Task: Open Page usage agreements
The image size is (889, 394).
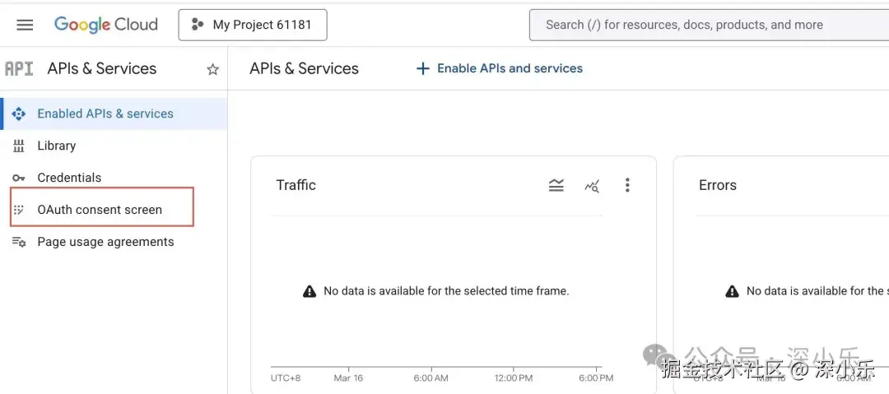Action: [105, 242]
